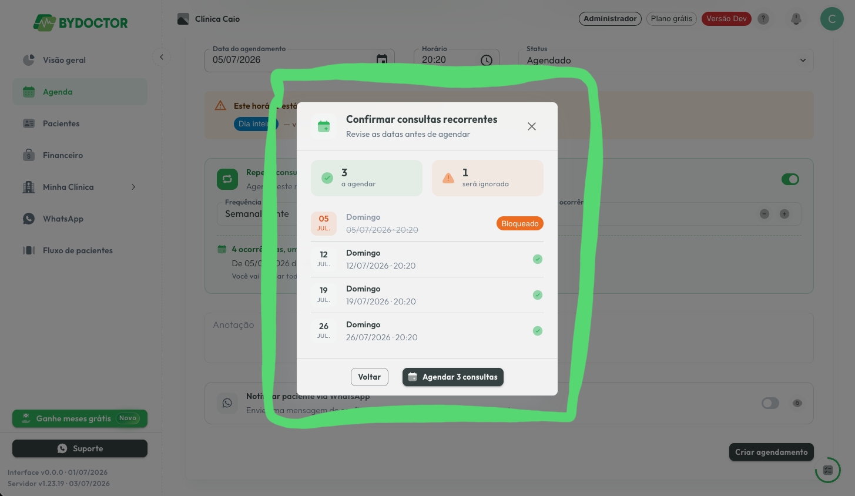Click the Voltar button
Image resolution: width=855 pixels, height=496 pixels.
370,377
